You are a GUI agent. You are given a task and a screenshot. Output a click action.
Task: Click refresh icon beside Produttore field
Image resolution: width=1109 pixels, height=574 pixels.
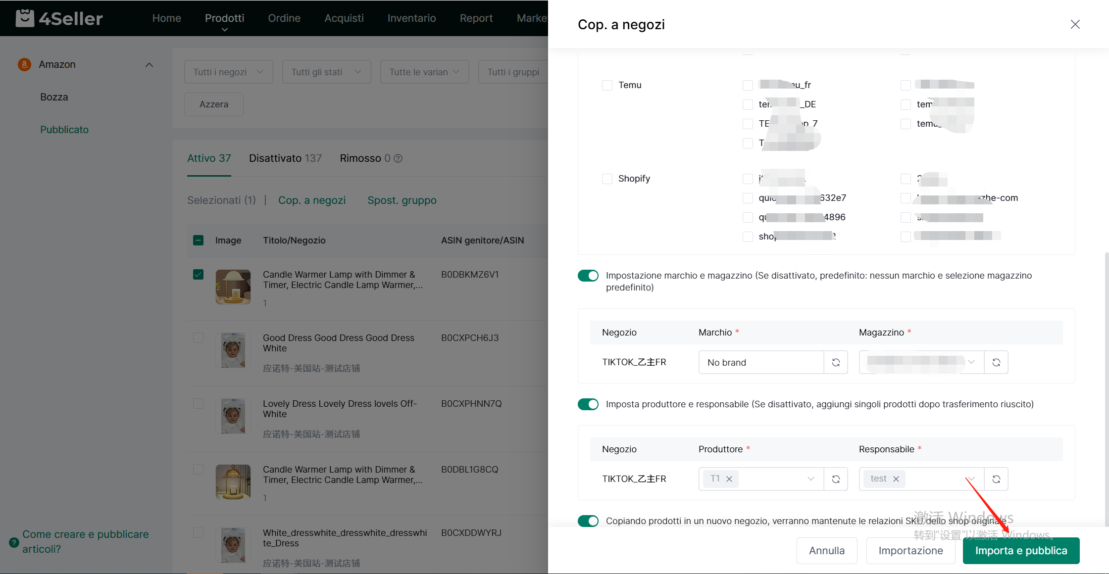tap(836, 479)
